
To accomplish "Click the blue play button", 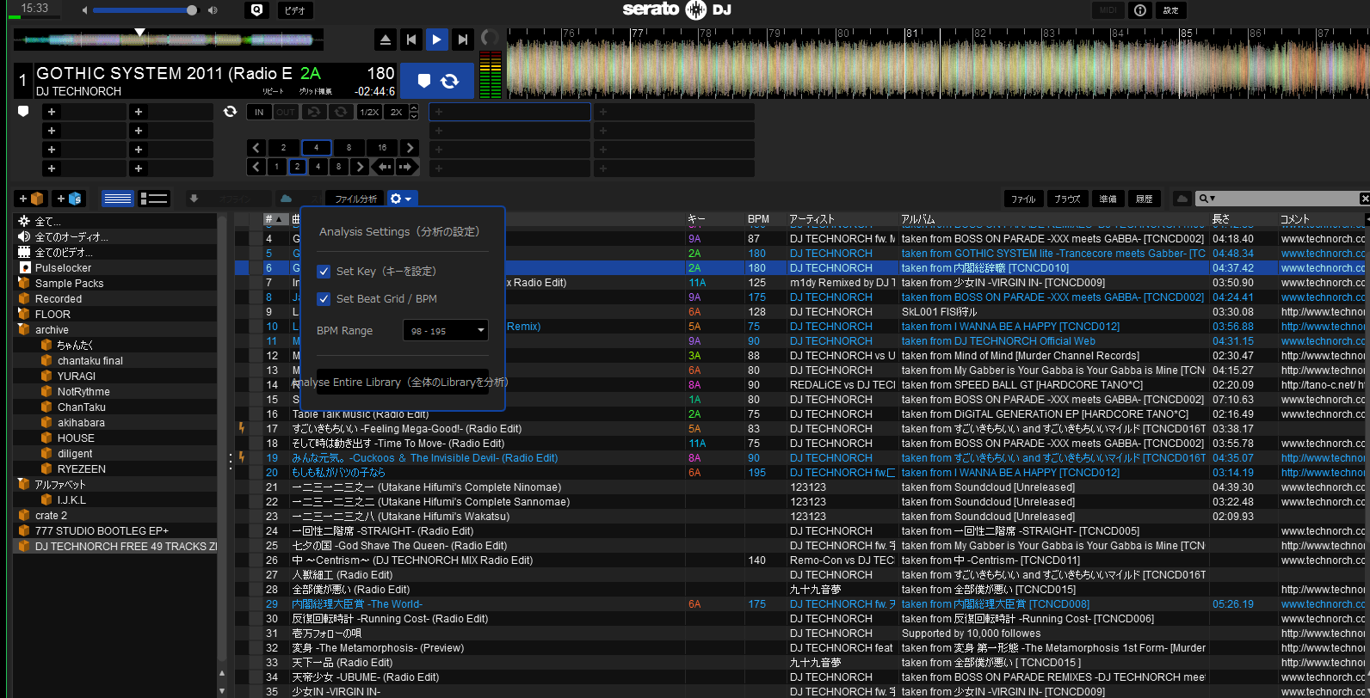I will tap(437, 40).
